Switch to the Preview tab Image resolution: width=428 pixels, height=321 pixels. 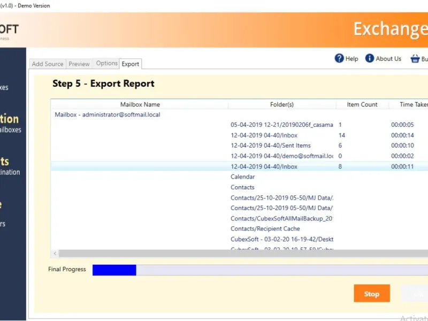point(79,64)
